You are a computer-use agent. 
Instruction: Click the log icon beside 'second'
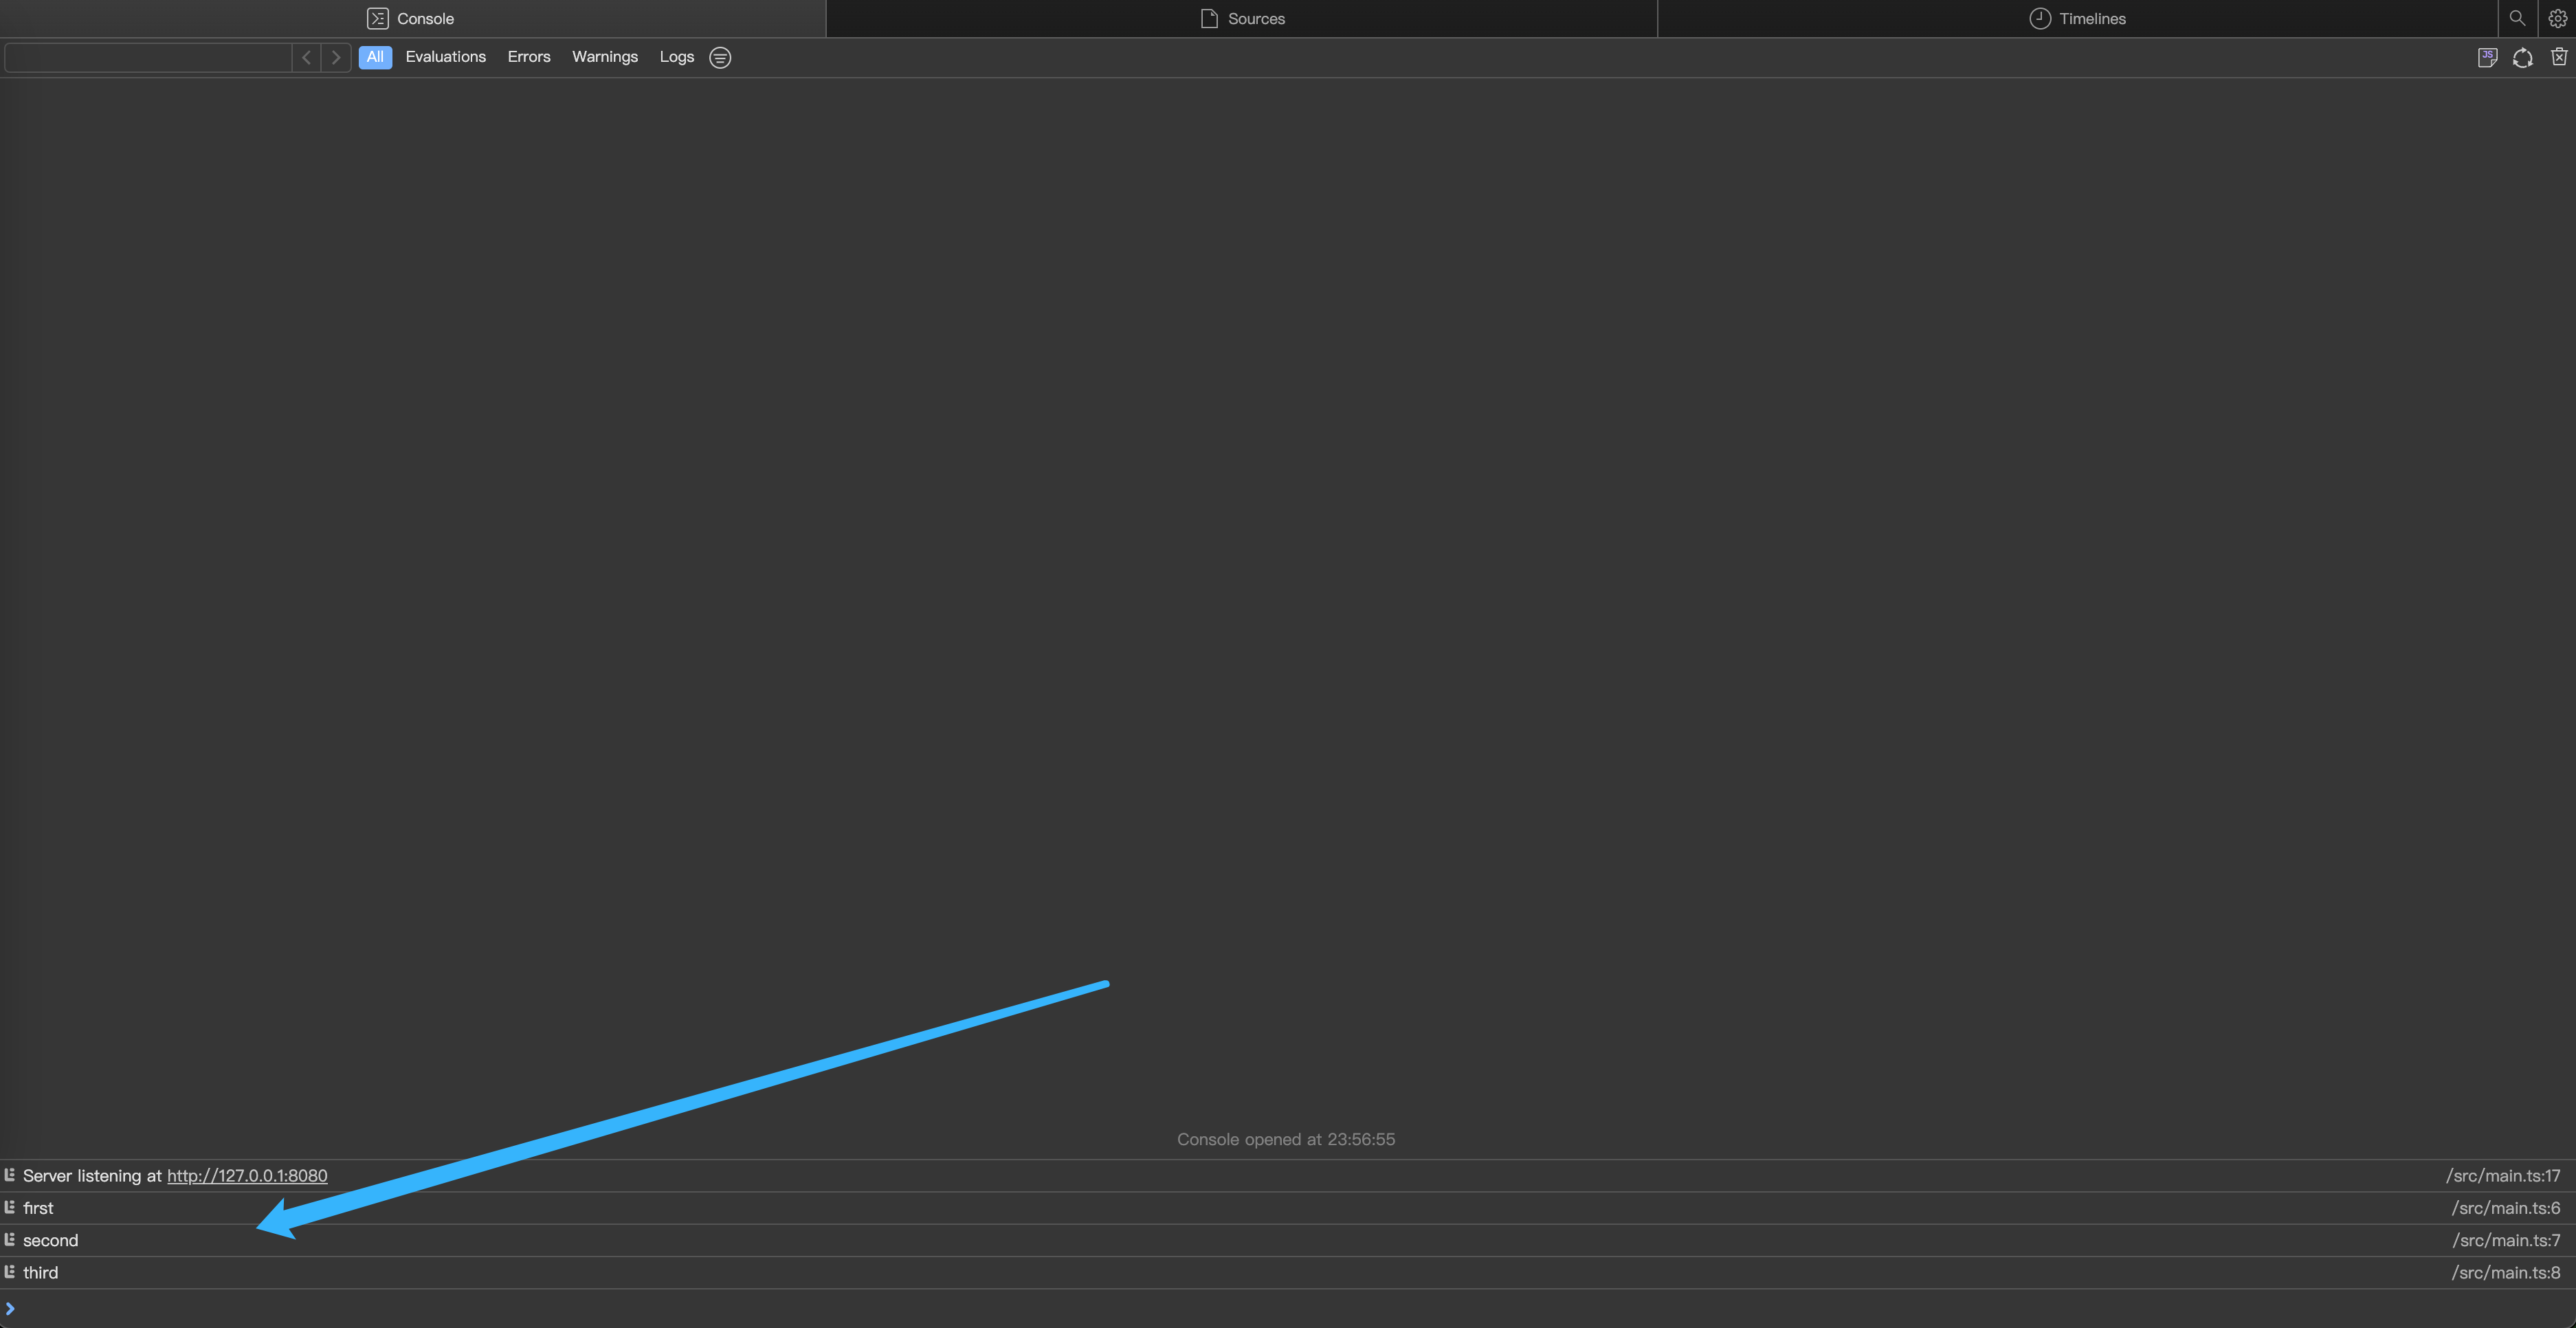coord(9,1239)
